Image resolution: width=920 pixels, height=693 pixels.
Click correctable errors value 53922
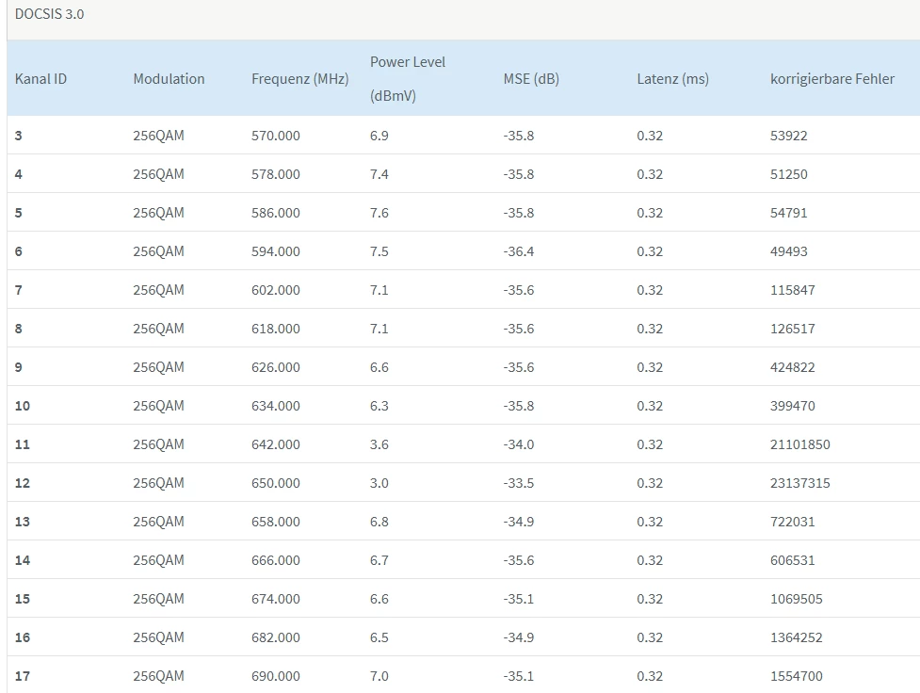point(788,136)
